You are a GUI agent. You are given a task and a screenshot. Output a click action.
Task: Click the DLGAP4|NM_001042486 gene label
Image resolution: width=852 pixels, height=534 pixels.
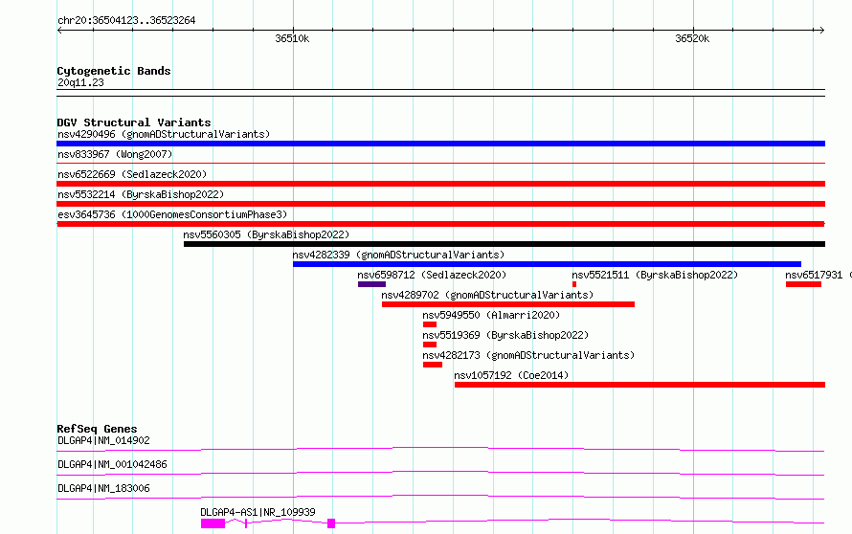[x=112, y=464]
